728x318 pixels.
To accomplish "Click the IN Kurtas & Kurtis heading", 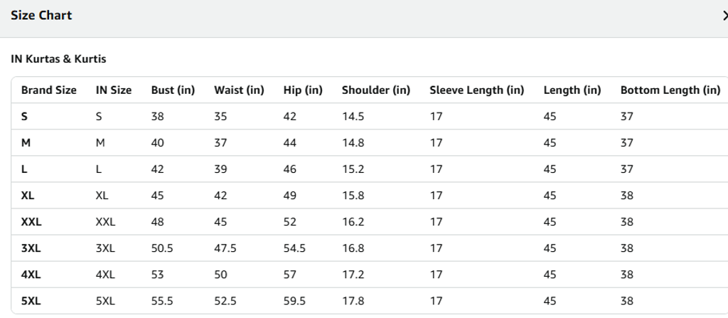I will [x=58, y=59].
